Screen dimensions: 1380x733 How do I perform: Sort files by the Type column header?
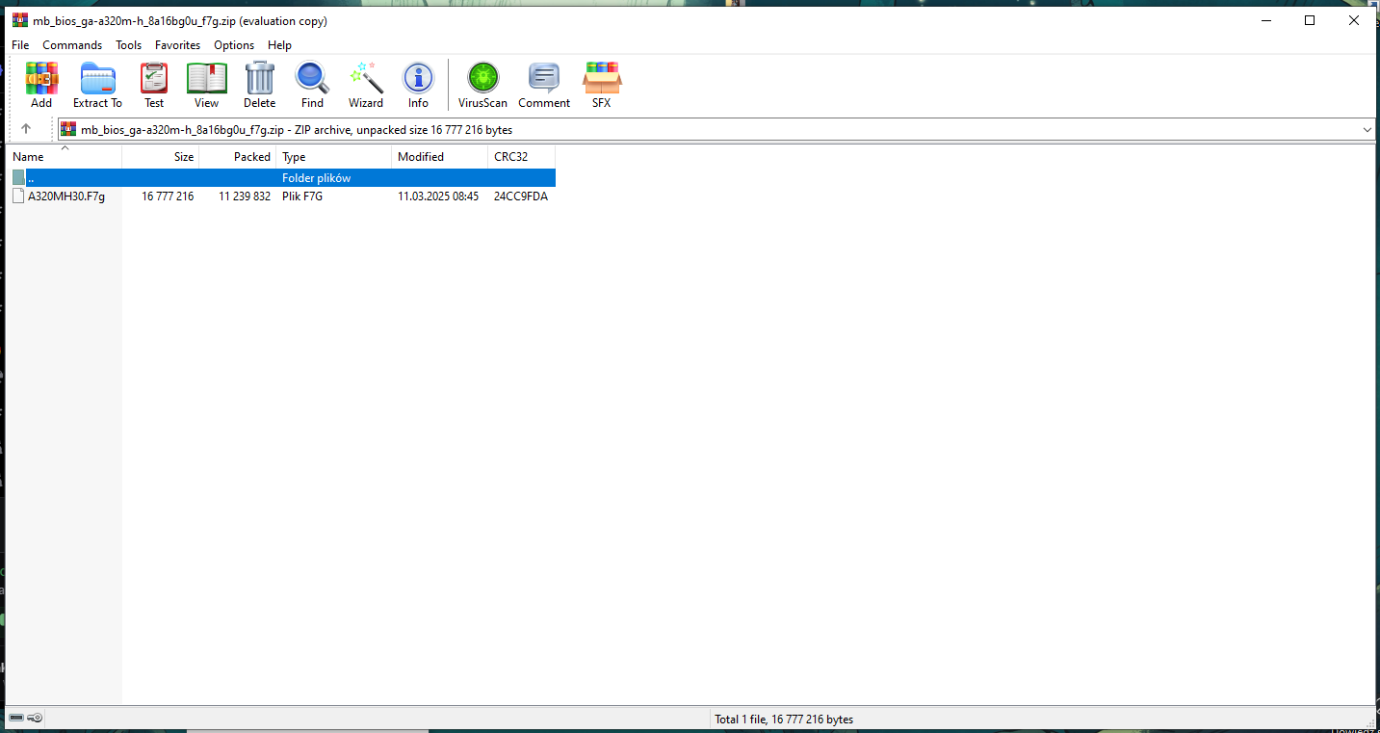coord(334,156)
